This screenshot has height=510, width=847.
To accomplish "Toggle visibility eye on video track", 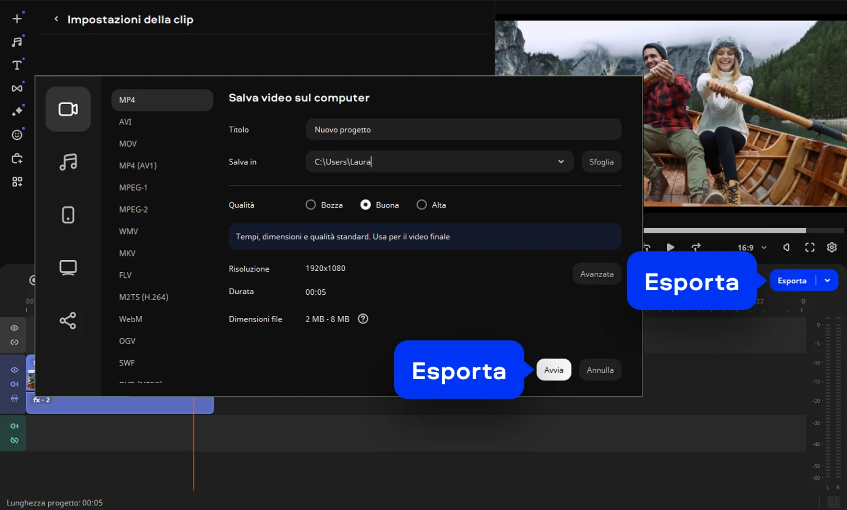I will tap(15, 370).
